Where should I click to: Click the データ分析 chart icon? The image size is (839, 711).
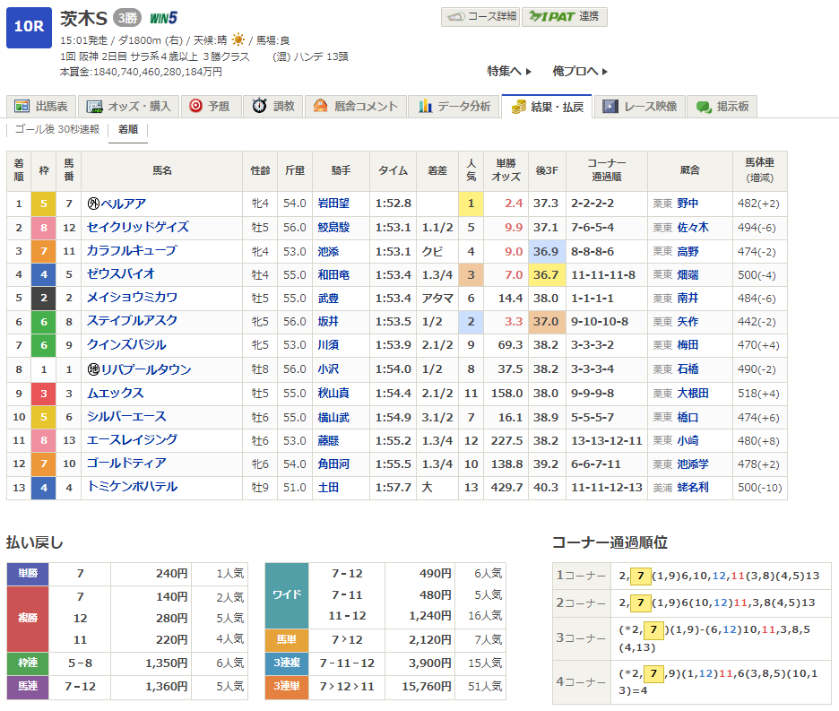pos(425,107)
